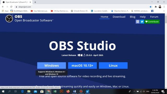Open the BookWidgets bookmark
The height and width of the screenshot is (94, 167).
point(20,11)
